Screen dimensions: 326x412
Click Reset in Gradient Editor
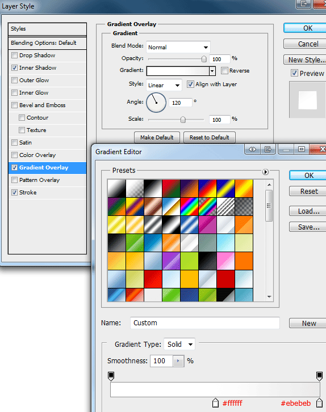[308, 192]
